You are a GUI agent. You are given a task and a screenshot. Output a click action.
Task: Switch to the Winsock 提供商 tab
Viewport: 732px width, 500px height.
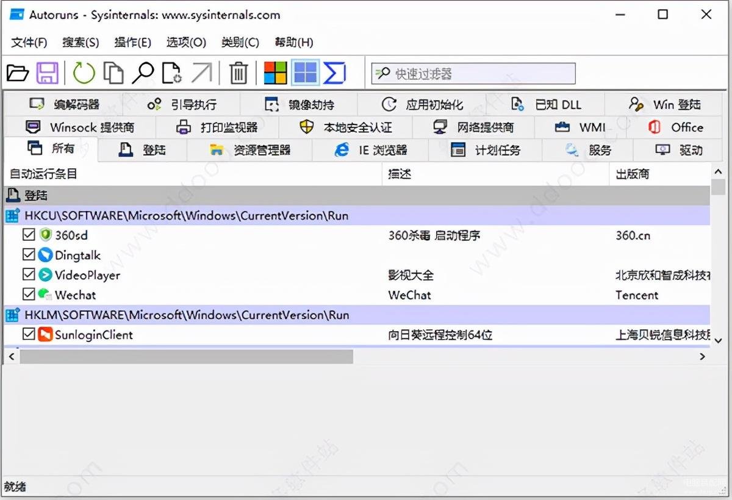(80, 127)
